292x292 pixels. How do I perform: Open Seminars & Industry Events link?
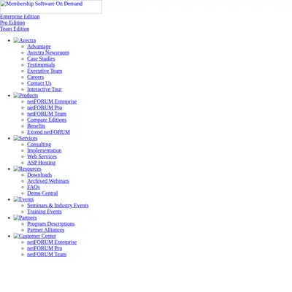pyautogui.click(x=58, y=206)
